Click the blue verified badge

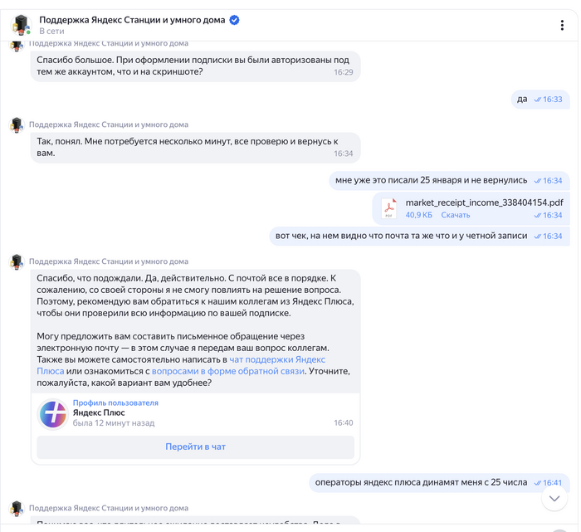tap(234, 20)
